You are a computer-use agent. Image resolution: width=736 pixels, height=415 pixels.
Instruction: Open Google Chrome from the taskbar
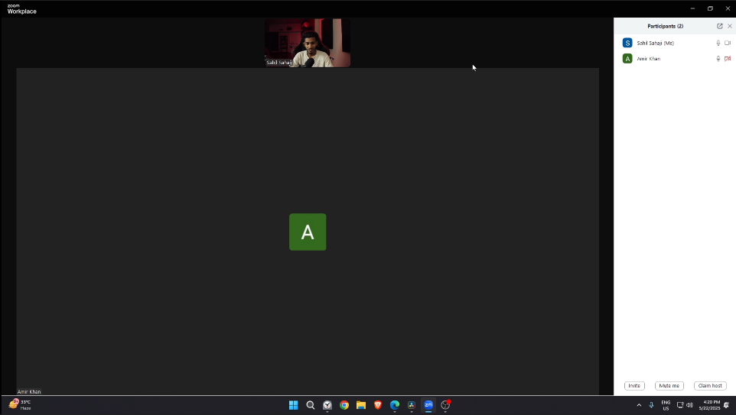pos(344,405)
